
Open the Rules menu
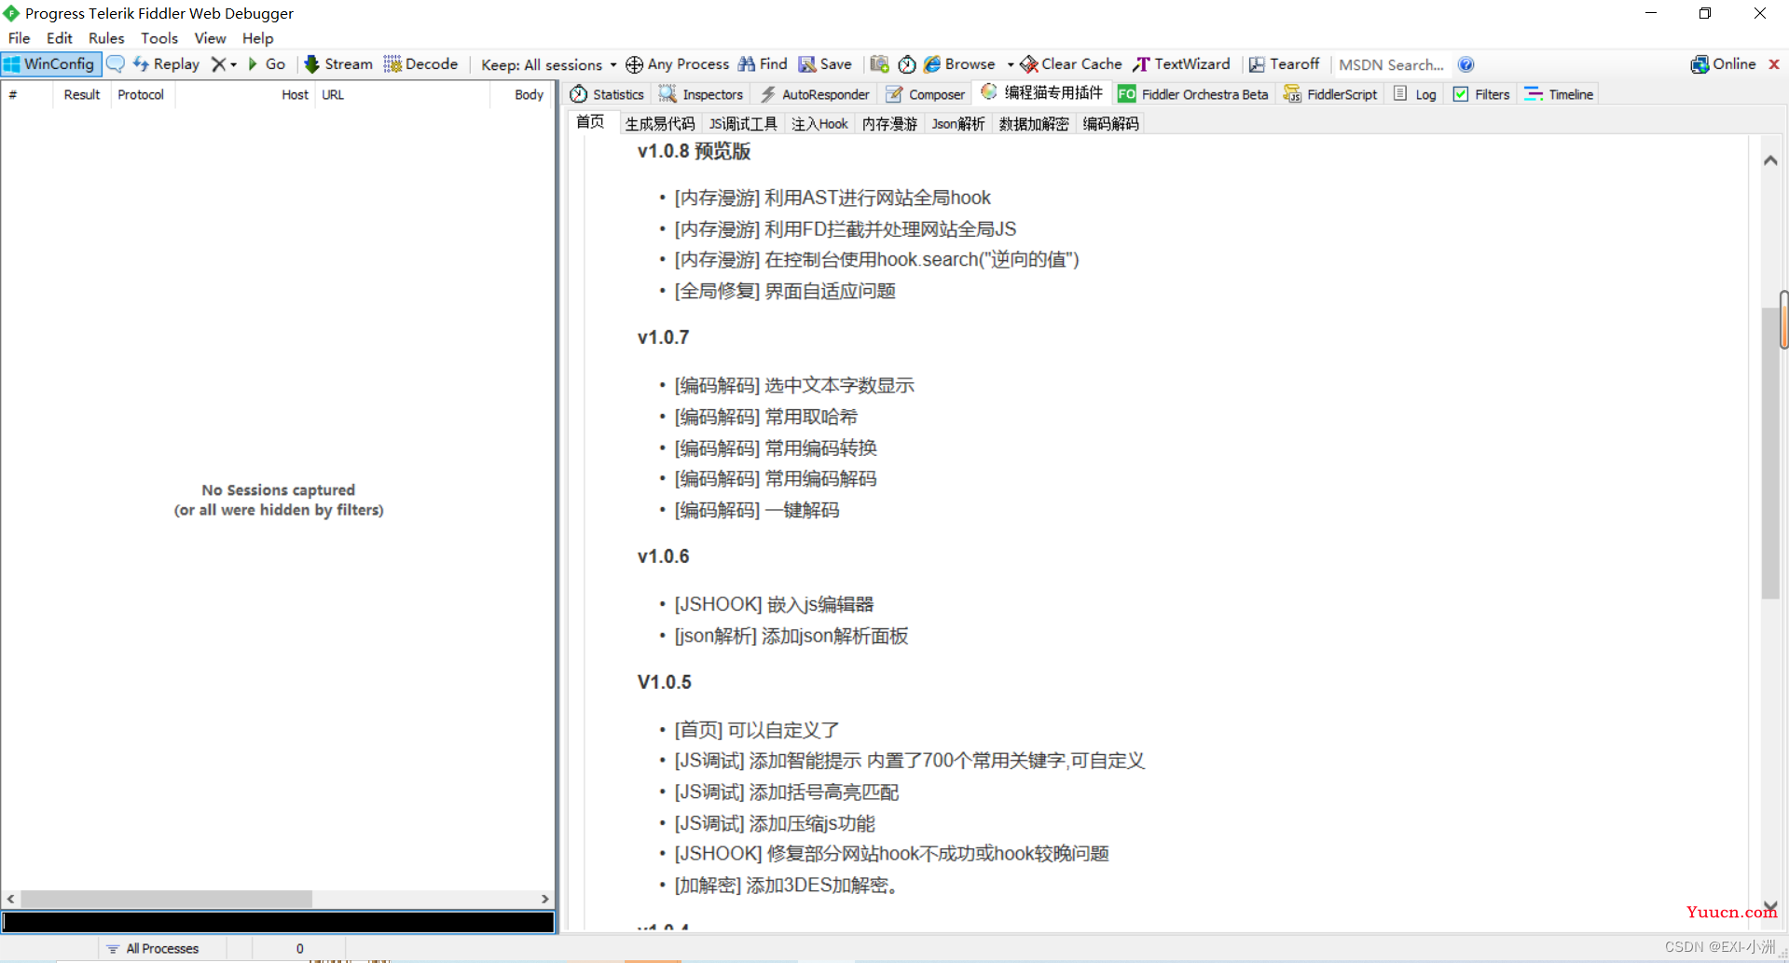coord(106,38)
